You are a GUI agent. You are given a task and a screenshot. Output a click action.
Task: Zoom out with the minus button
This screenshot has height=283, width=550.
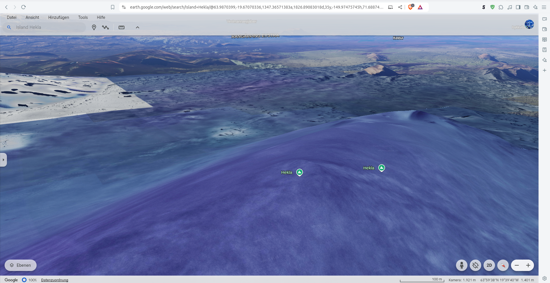(517, 265)
